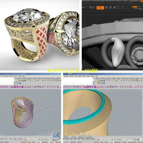Screen dimensions: 143x143
Task: Toggle Vertex osnap checkbox in left Rhino window
Action: pos(8,139)
